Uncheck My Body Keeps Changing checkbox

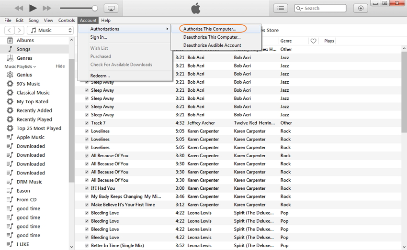(87, 196)
